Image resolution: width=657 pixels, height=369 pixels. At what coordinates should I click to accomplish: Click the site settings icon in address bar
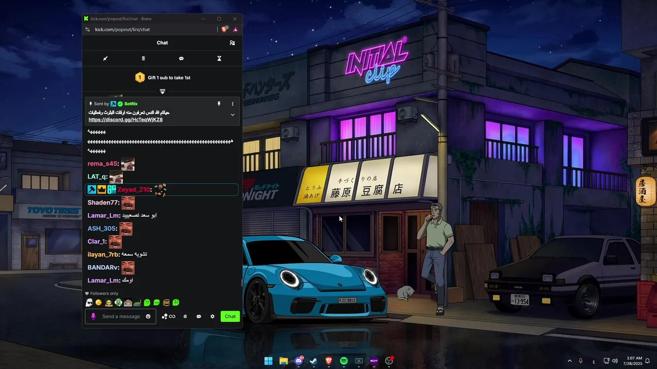coord(88,30)
